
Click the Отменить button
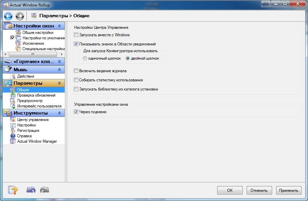[x=259, y=190]
